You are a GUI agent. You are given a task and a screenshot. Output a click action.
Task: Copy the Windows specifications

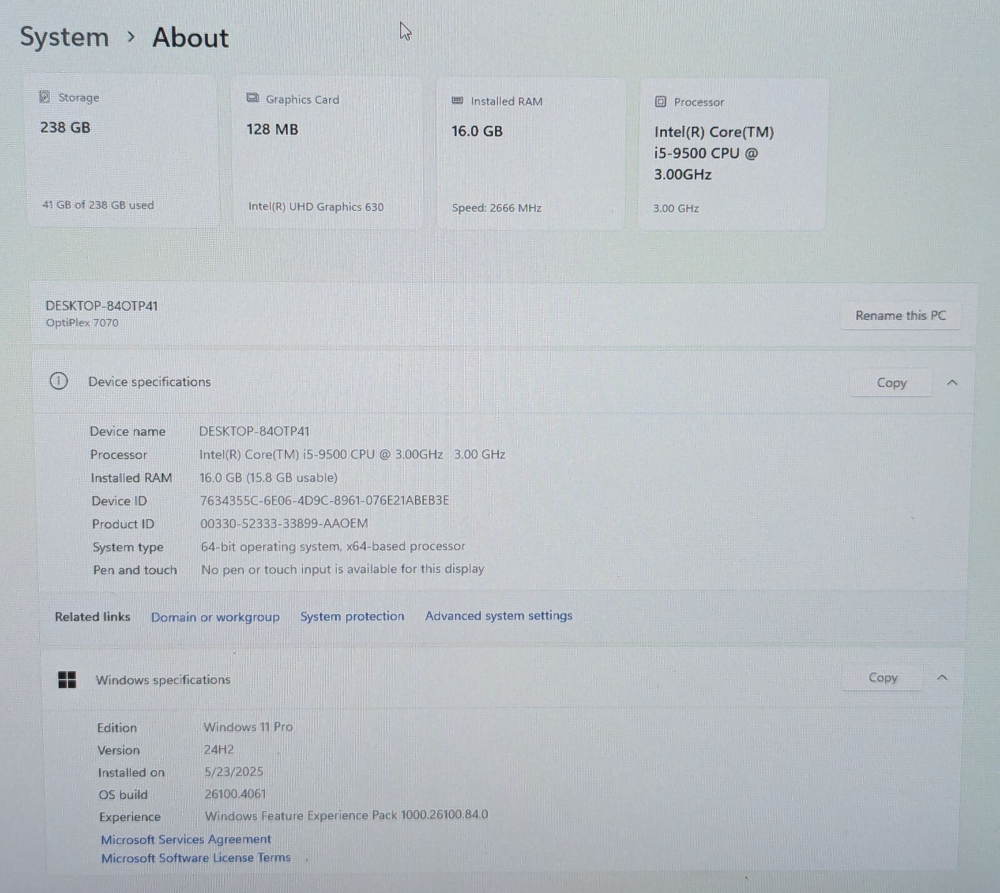coord(882,677)
